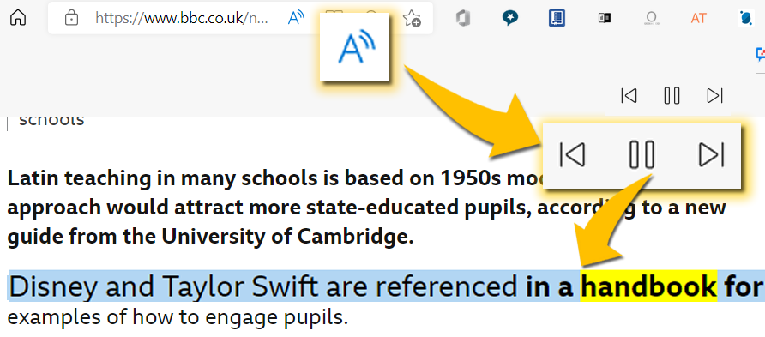Image resolution: width=765 pixels, height=337 pixels.
Task: Click the word schools above the article
Action: click(51, 120)
